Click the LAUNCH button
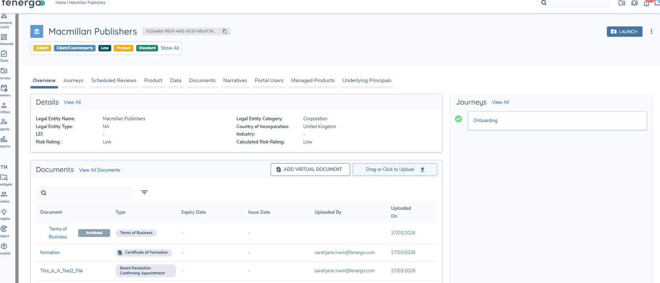 coord(625,31)
